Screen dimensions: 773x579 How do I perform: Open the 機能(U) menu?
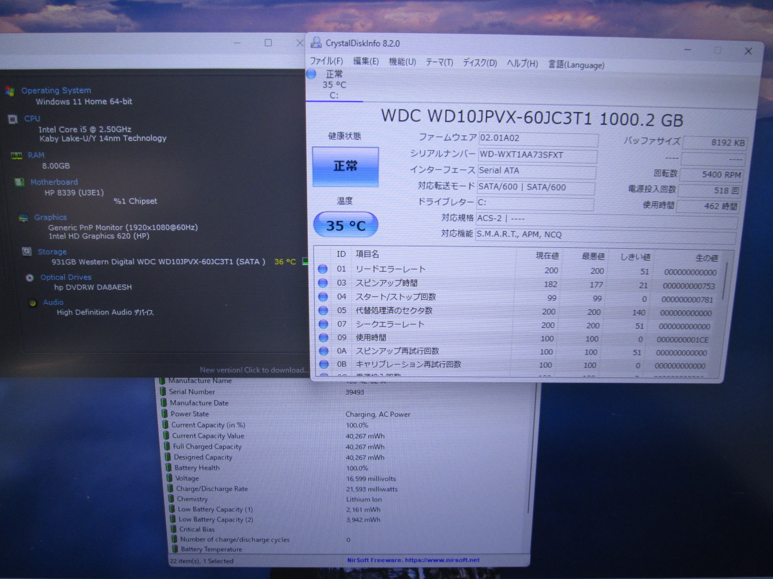click(x=402, y=62)
